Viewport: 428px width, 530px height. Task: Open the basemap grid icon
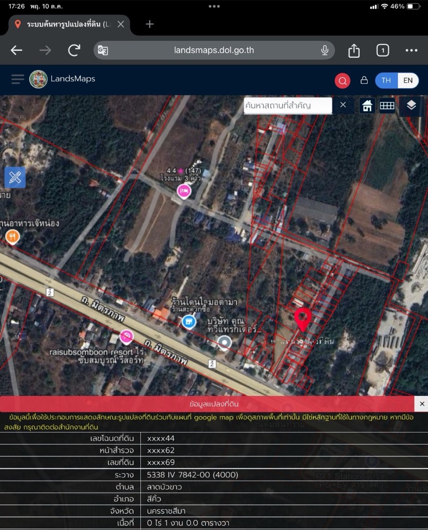pos(387,105)
